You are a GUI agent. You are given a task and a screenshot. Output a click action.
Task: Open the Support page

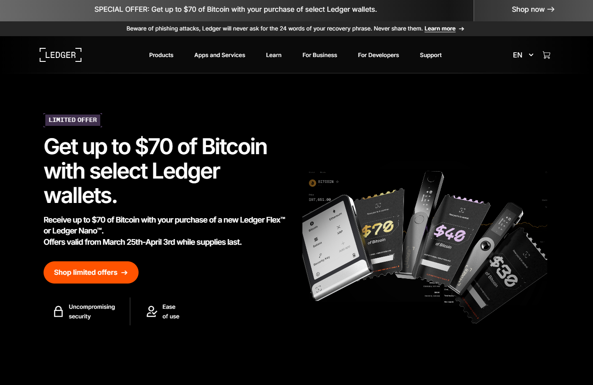[430, 55]
